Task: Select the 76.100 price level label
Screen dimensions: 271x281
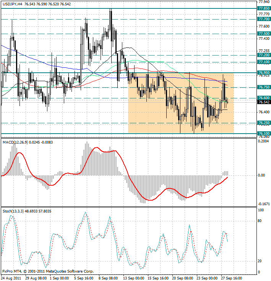Action: 264,134
